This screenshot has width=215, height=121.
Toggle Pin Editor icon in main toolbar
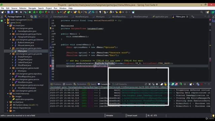click(x=133, y=12)
